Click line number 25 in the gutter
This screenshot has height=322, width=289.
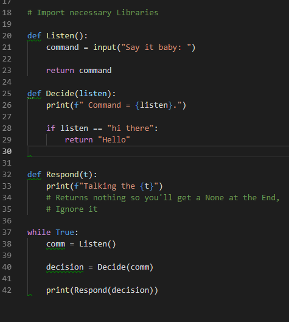pos(7,94)
